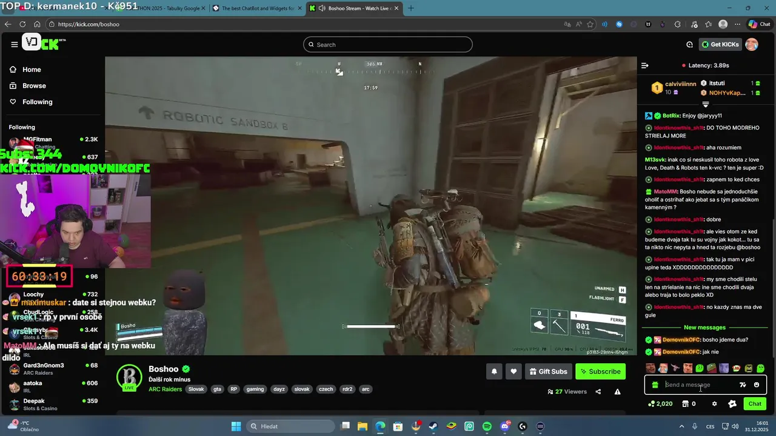Open the emoji smiley picker
The width and height of the screenshot is (776, 436).
point(756,385)
